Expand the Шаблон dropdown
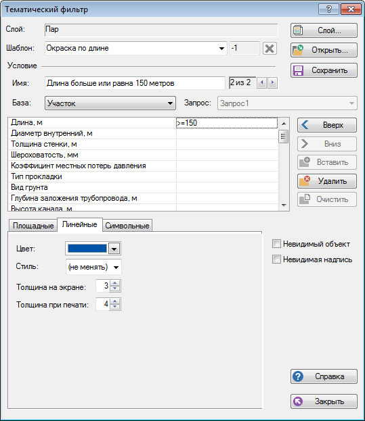Image resolution: width=365 pixels, height=421 pixels. pyautogui.click(x=221, y=49)
